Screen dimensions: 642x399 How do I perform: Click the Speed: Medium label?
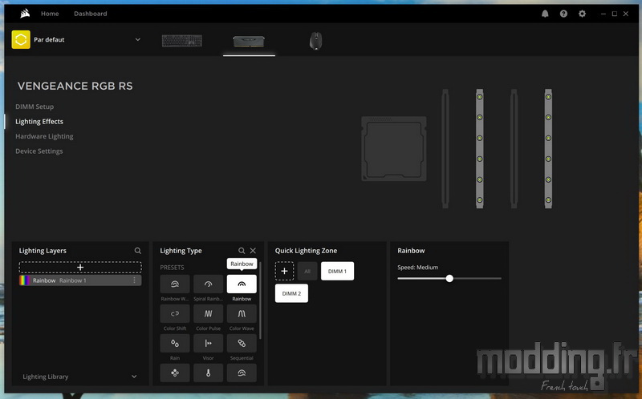[x=417, y=268]
